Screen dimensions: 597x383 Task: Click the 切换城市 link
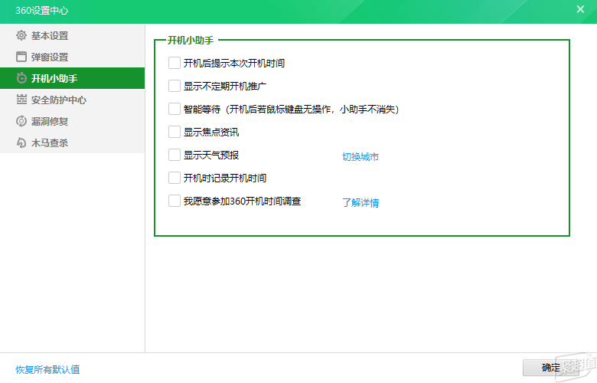point(360,156)
